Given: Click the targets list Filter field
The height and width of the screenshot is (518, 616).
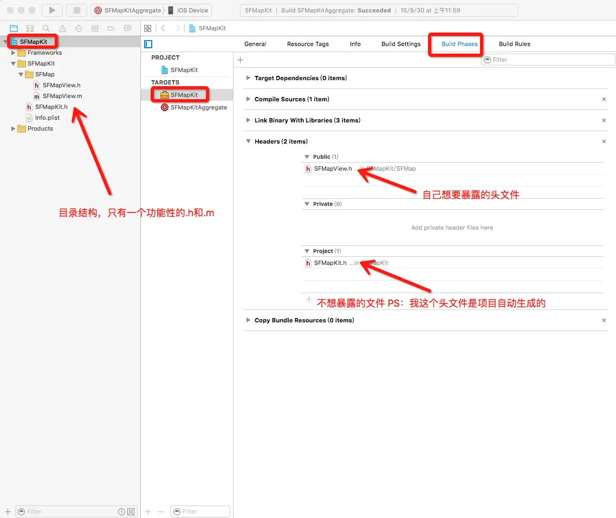Looking at the screenshot, I should 200,511.
